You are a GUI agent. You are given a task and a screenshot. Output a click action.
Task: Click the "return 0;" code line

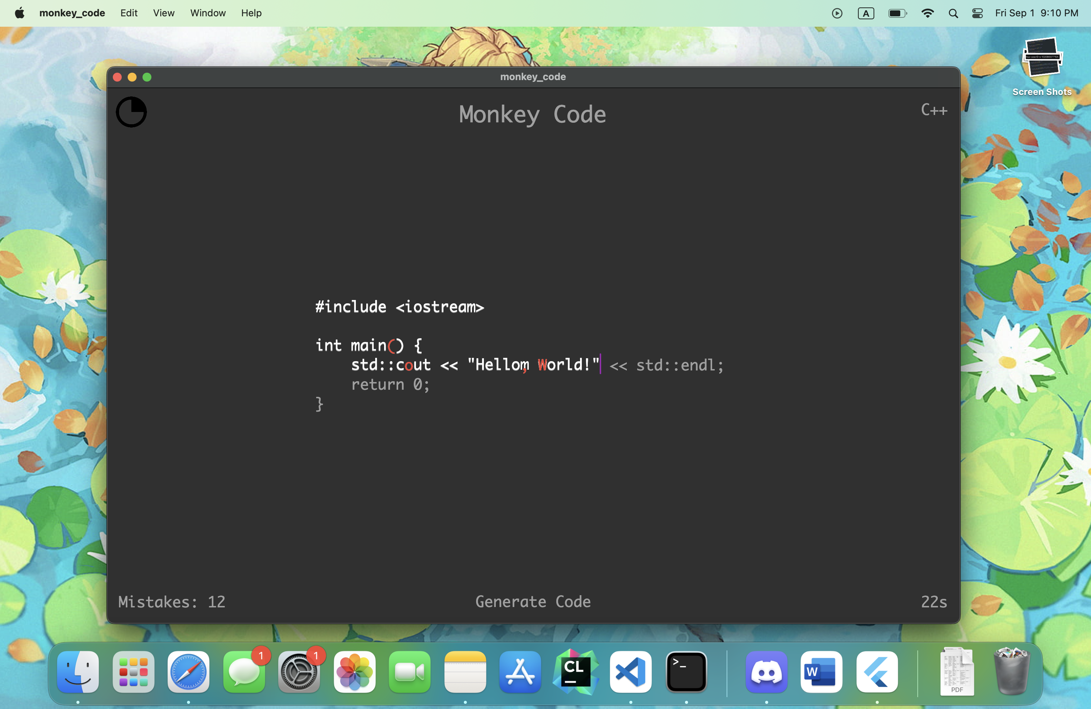click(390, 385)
